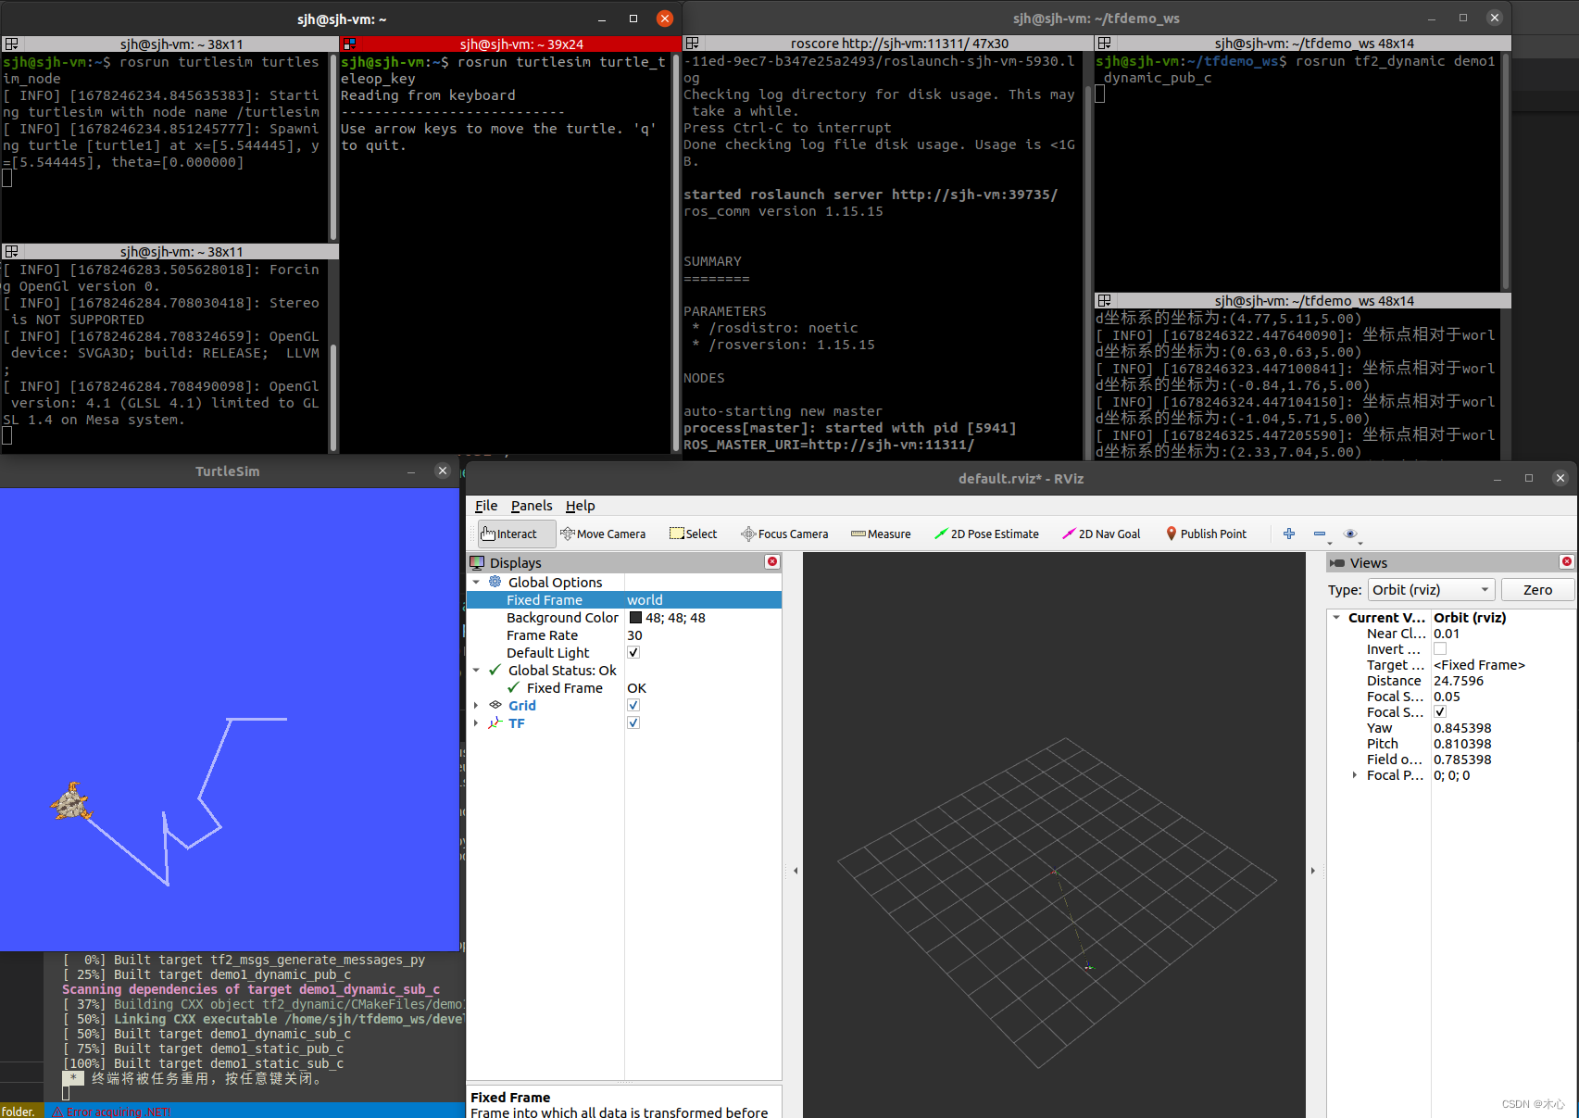Click the split icon of the 39x24 terminal
The height and width of the screenshot is (1118, 1579).
pos(349,44)
